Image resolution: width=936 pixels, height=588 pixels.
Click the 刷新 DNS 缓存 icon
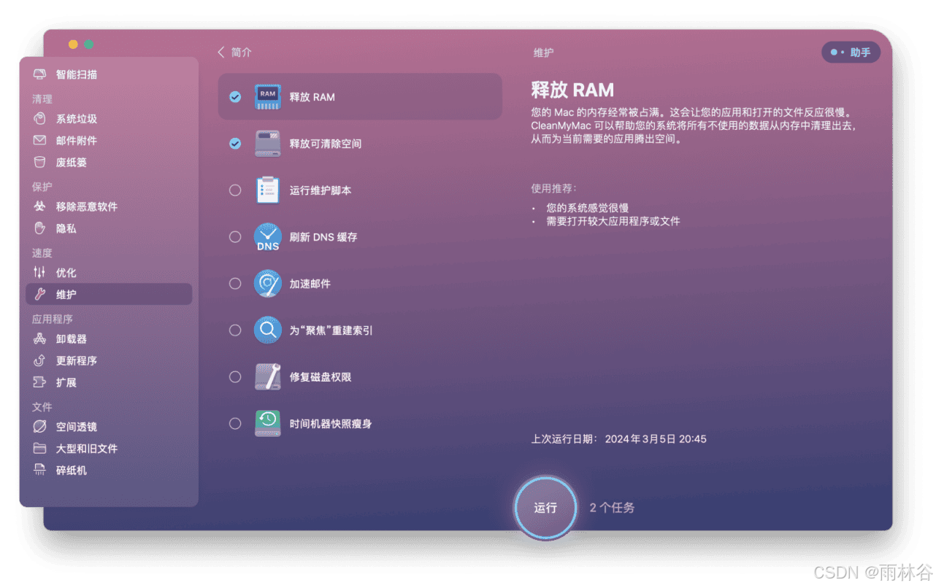tap(268, 237)
